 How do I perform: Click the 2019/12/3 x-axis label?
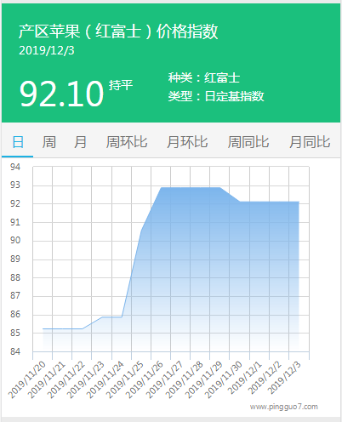[x=284, y=378]
